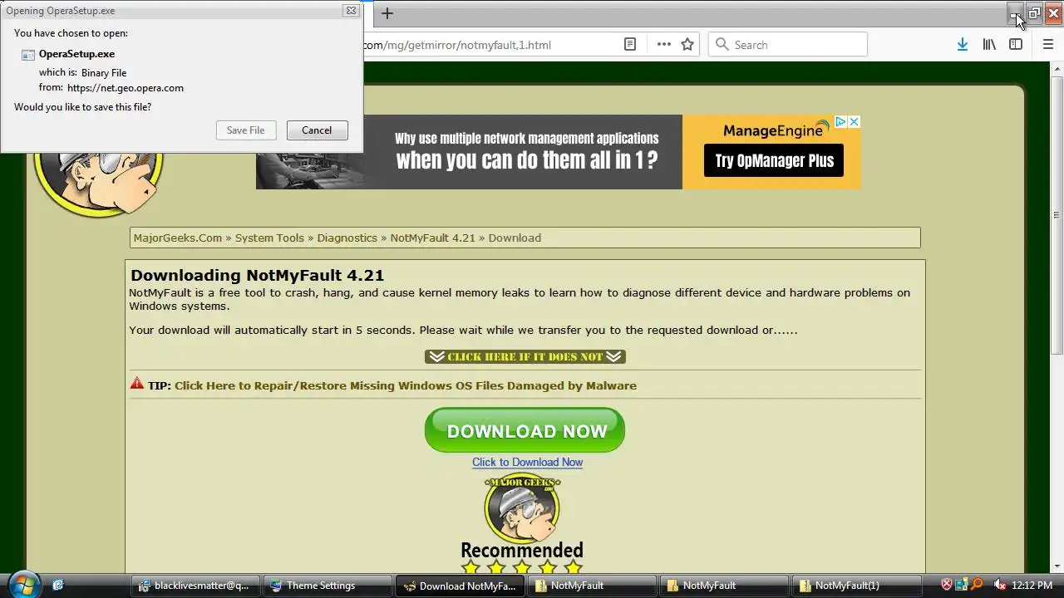
Task: Click OperaSetup.exe file name in dialog
Action: tap(76, 54)
